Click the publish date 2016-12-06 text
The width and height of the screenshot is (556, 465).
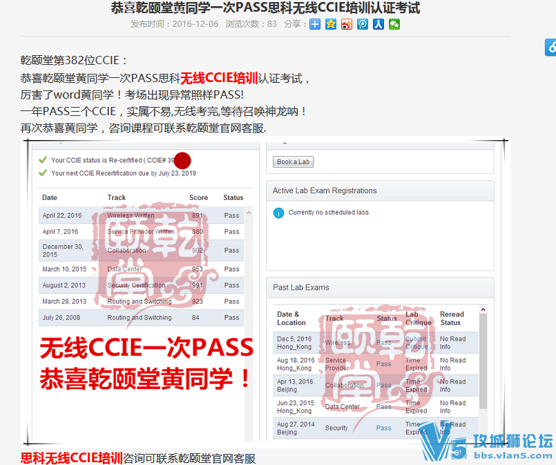pyautogui.click(x=195, y=24)
